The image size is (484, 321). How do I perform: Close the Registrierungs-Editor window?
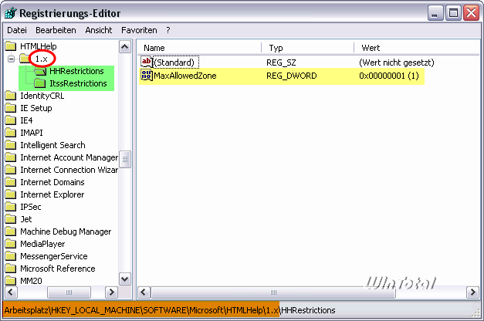[472, 13]
